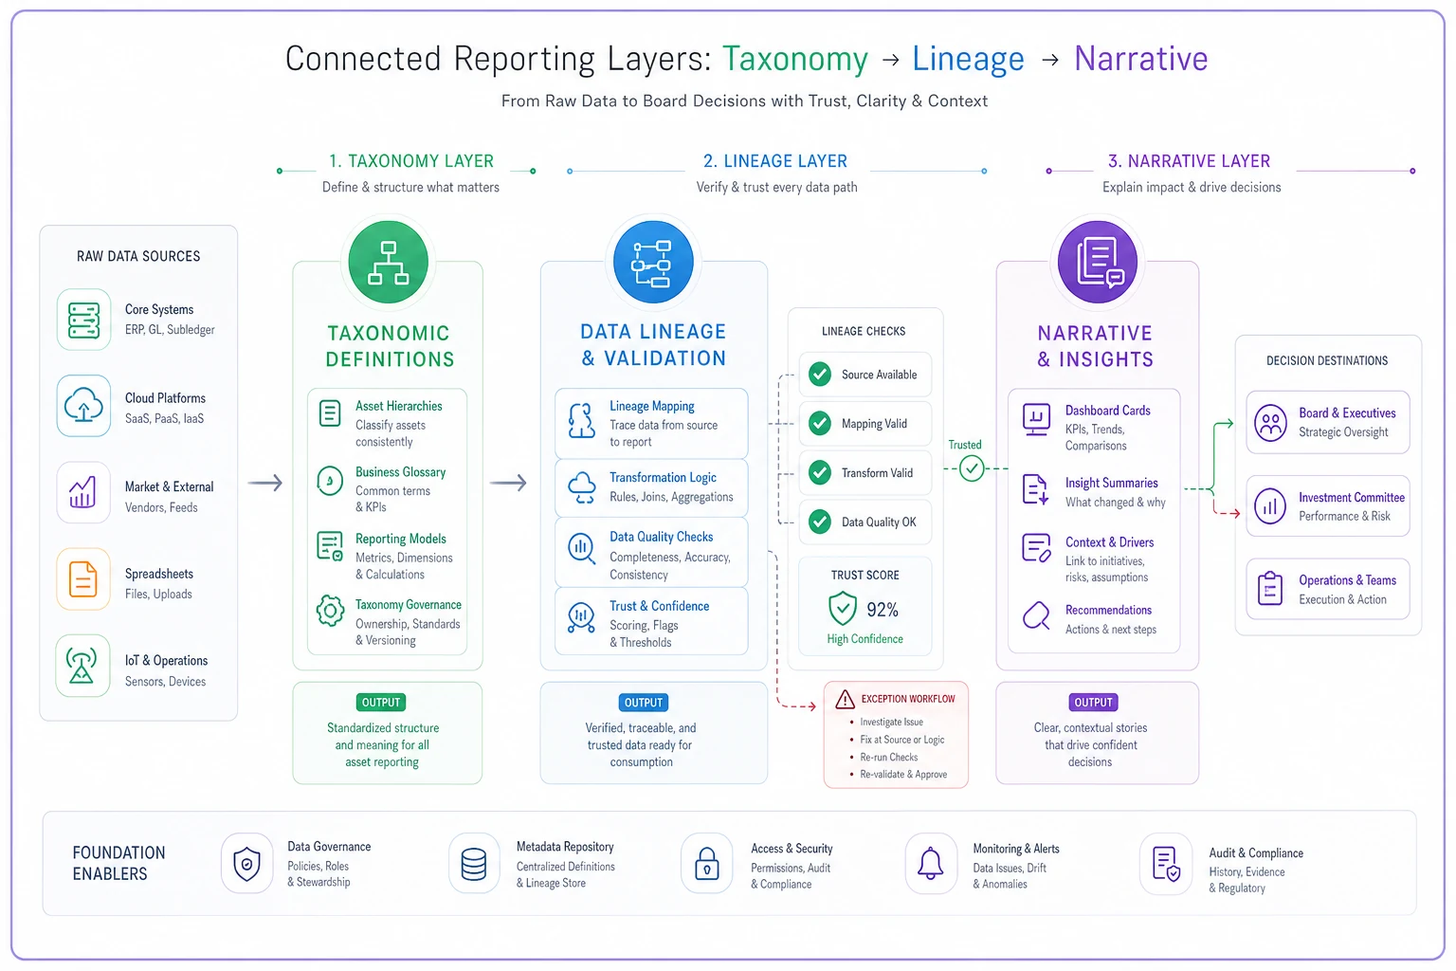Click the Core Systems server icon
The height and width of the screenshot is (971, 1456).
83,320
